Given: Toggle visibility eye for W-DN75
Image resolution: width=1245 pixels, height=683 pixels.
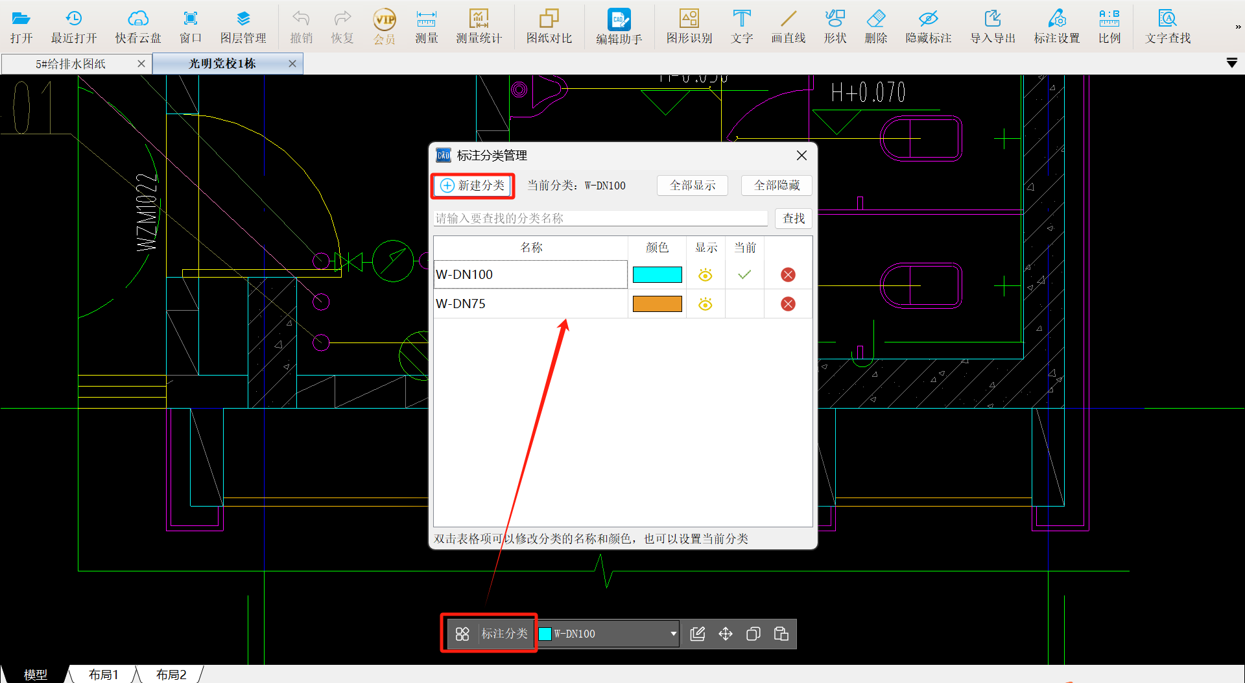Looking at the screenshot, I should coord(705,304).
